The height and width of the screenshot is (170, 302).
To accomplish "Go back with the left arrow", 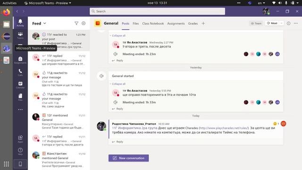I will point(17,11).
